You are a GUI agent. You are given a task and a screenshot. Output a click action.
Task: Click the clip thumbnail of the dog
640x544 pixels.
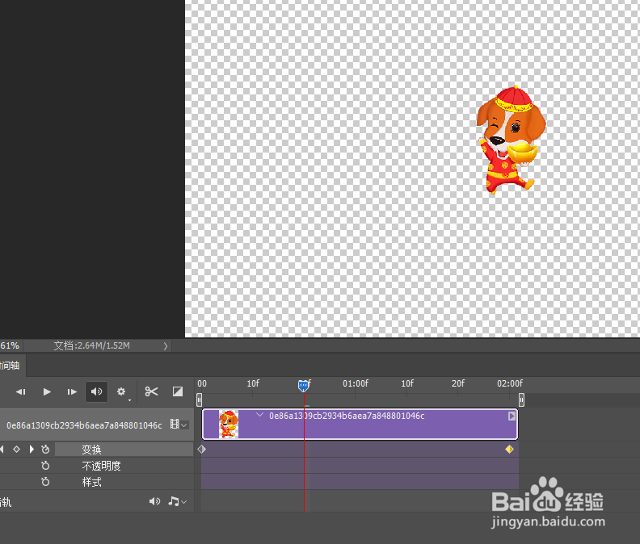click(x=228, y=424)
